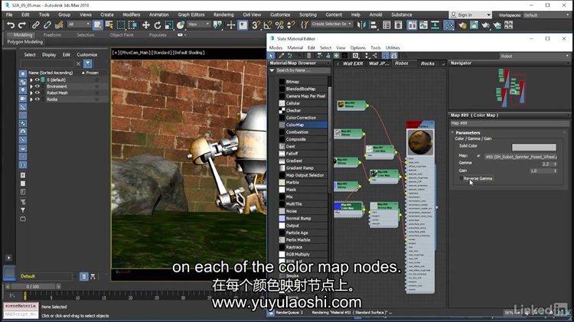Open the Material menu in Slate editor
Viewport: 574px width, 322px height.
pyautogui.click(x=295, y=47)
